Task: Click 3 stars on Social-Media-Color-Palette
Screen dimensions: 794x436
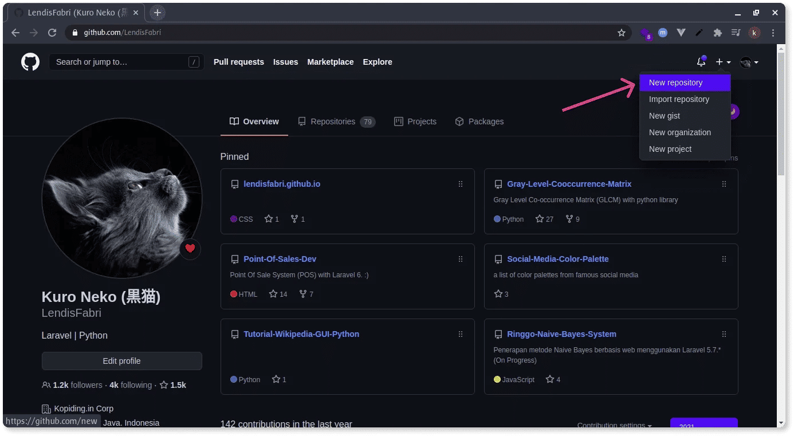Action: [501, 294]
